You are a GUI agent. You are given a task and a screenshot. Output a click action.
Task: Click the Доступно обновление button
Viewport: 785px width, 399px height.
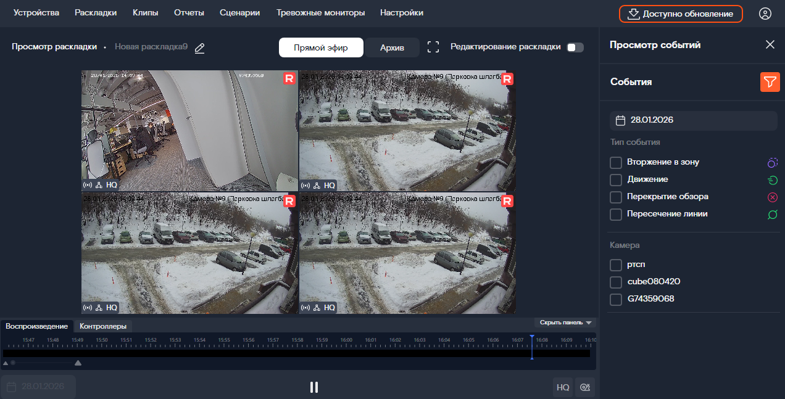(681, 13)
